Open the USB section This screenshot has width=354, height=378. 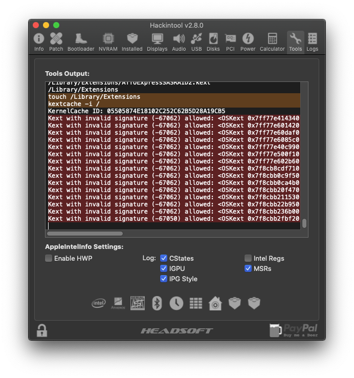(196, 42)
